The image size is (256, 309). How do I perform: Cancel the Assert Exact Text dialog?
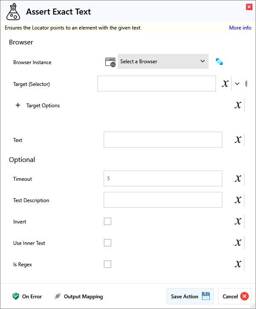coord(235,296)
